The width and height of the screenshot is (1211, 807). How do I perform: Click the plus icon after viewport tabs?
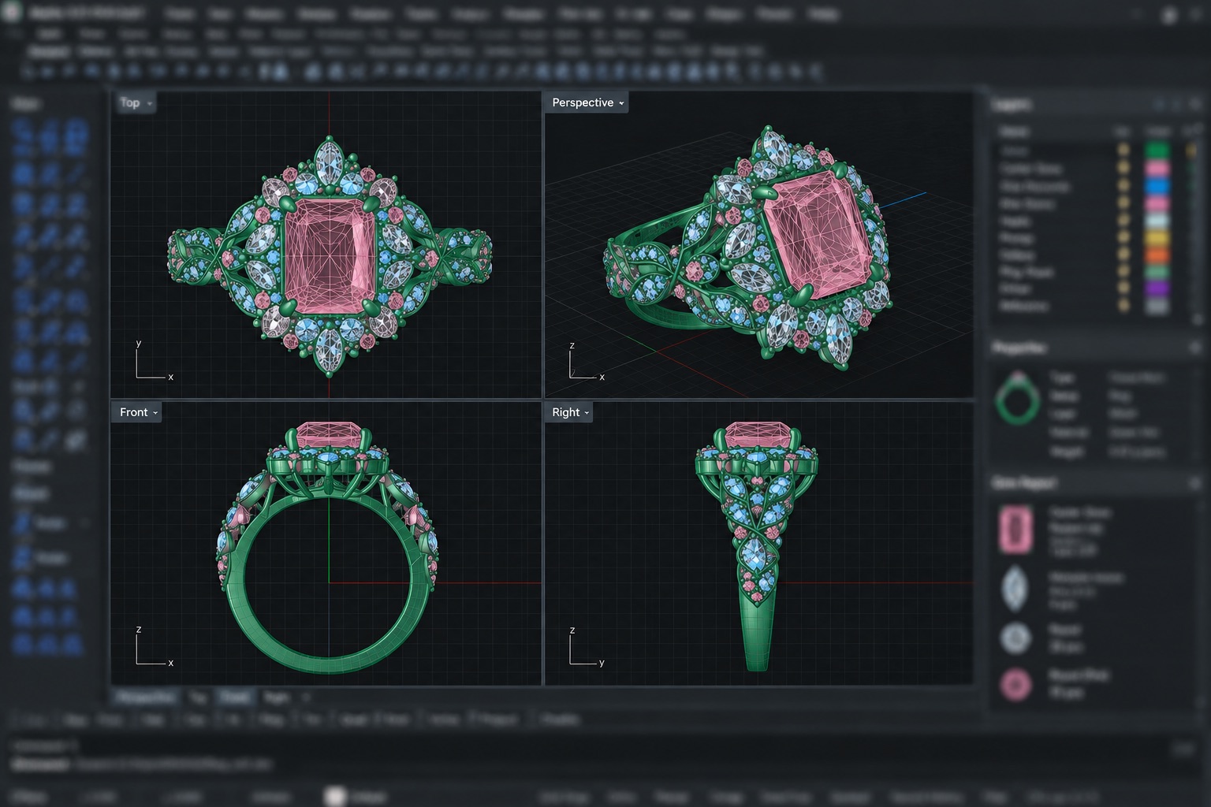pos(306,697)
